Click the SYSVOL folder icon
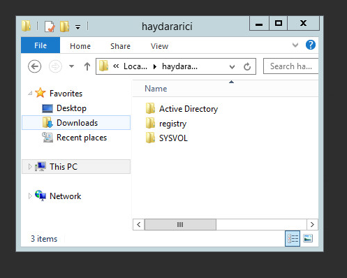 click(150, 138)
